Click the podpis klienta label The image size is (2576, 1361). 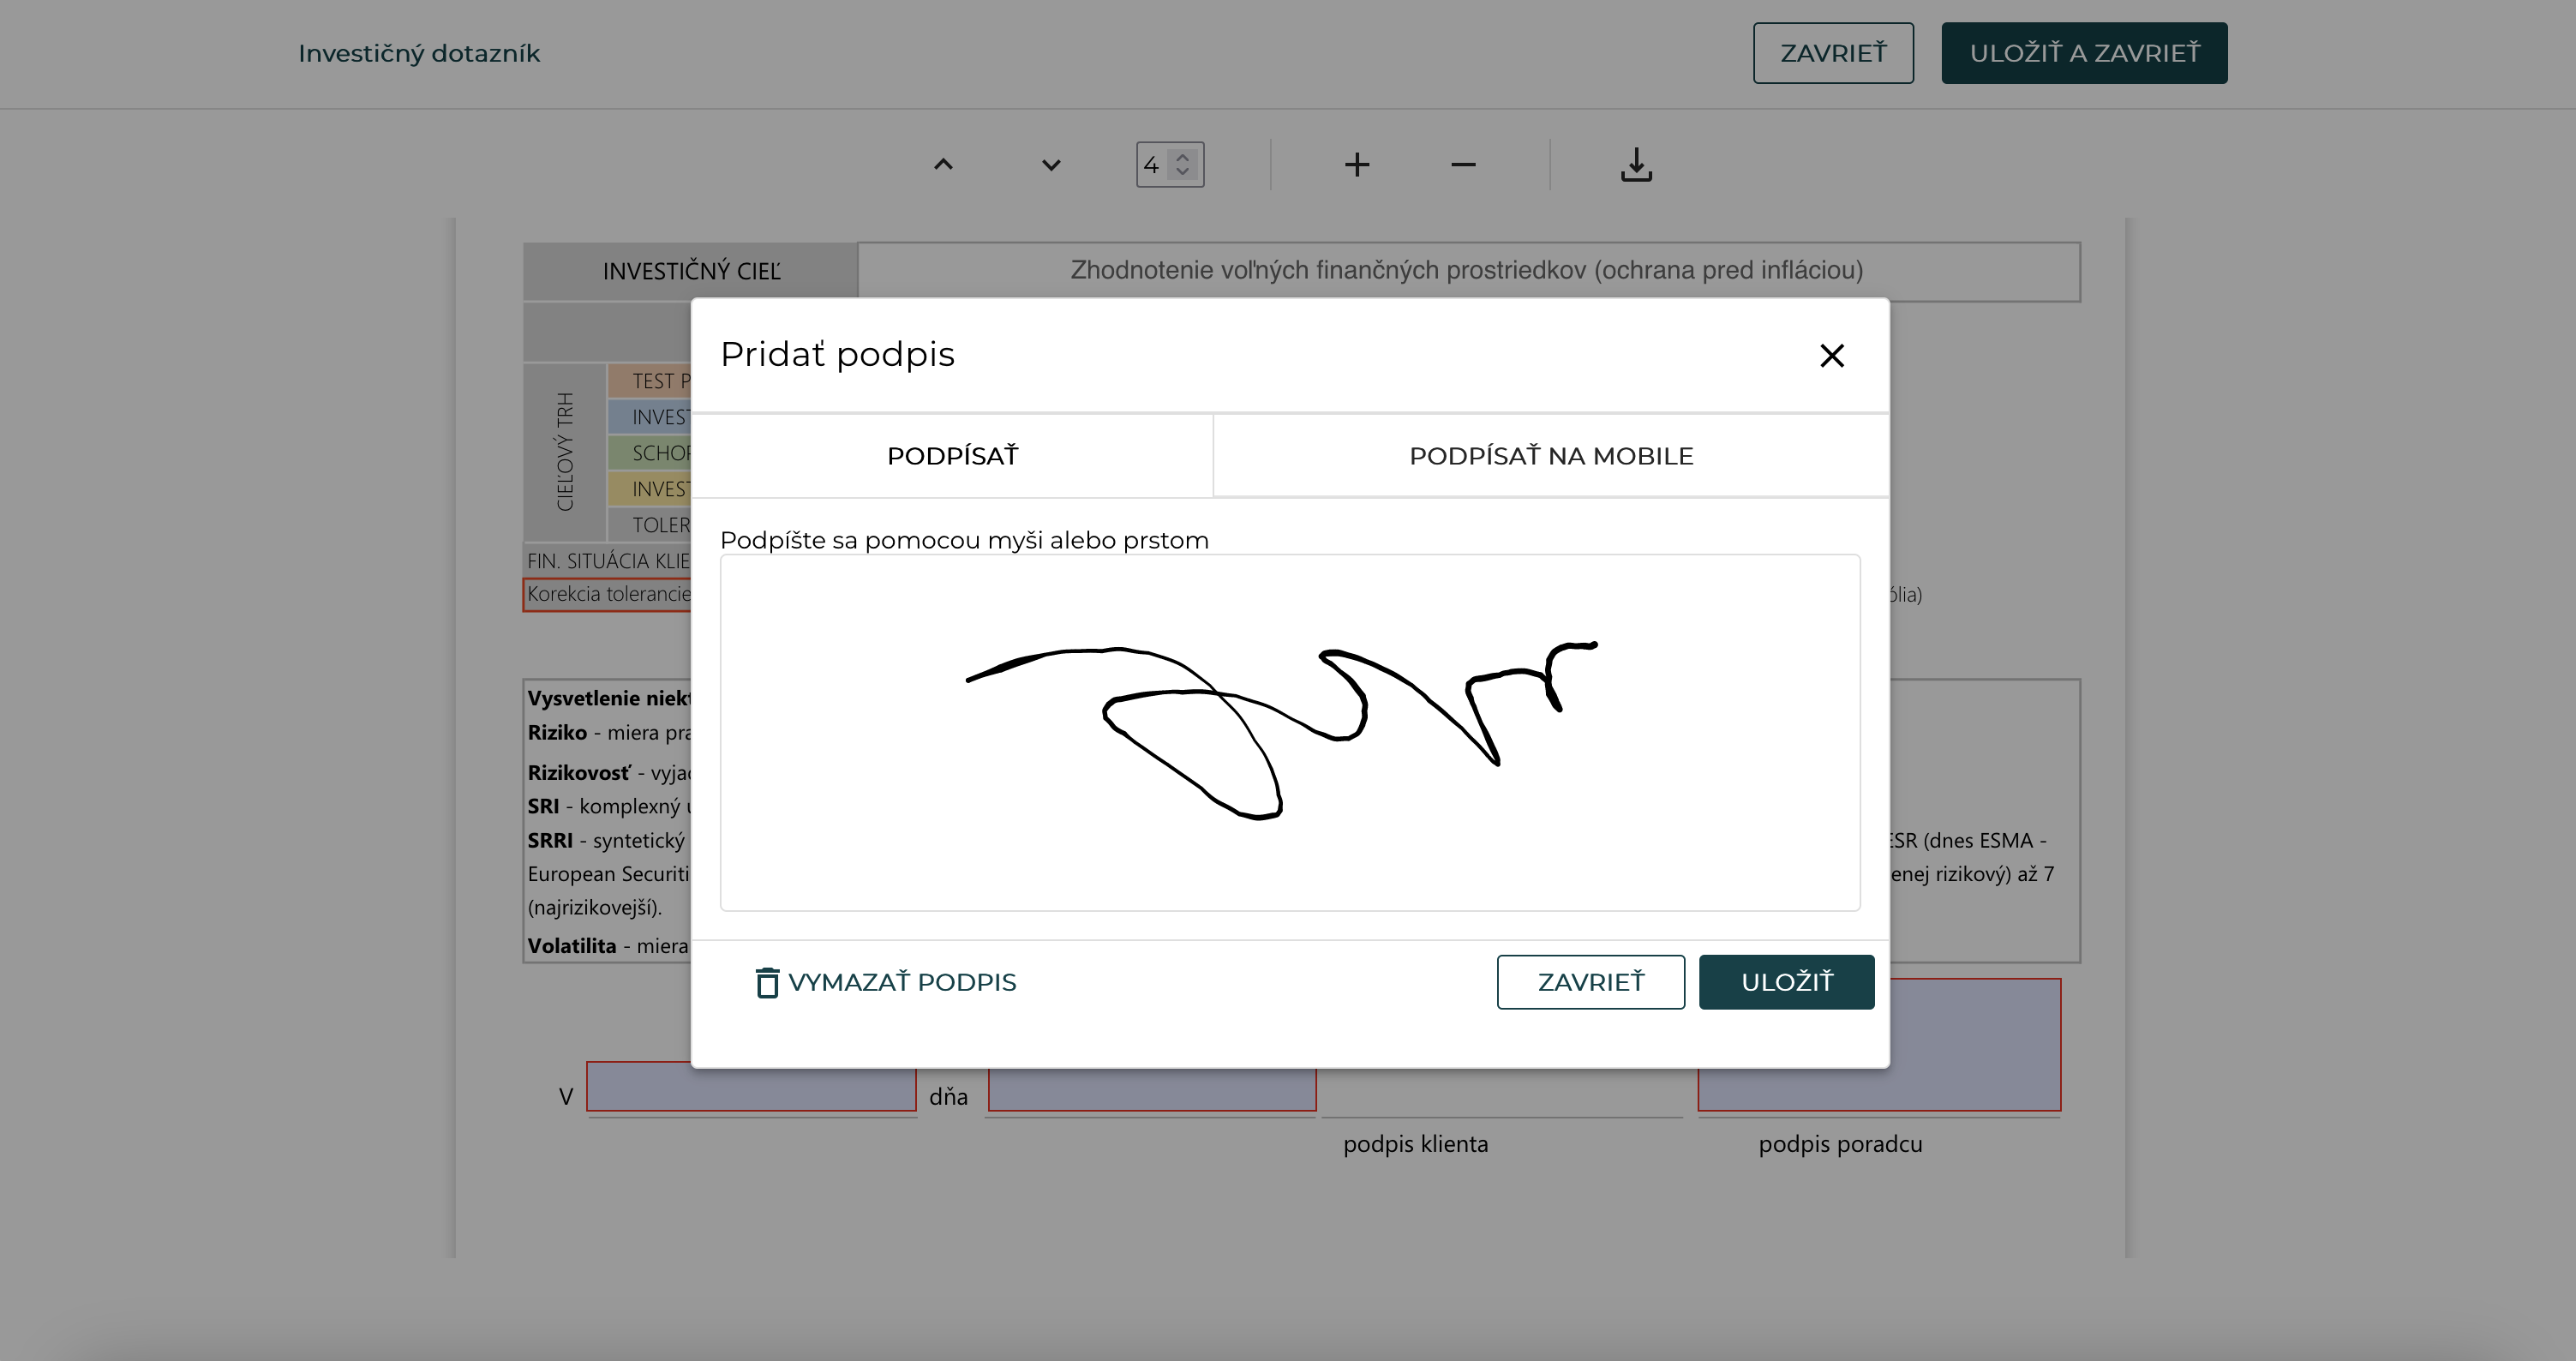click(x=1415, y=1144)
